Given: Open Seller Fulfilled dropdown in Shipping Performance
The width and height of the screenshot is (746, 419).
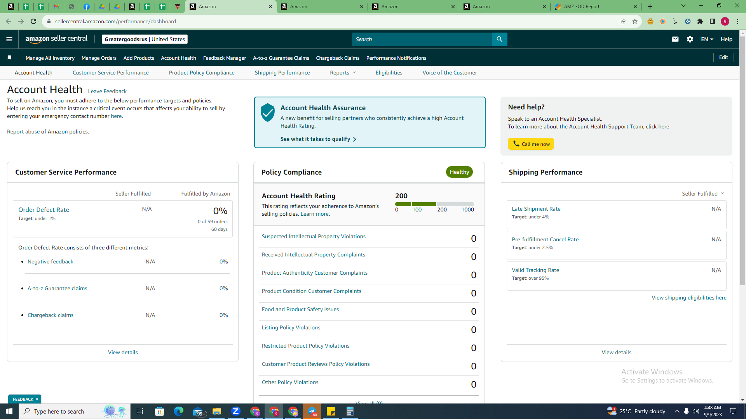Looking at the screenshot, I should pos(703,194).
